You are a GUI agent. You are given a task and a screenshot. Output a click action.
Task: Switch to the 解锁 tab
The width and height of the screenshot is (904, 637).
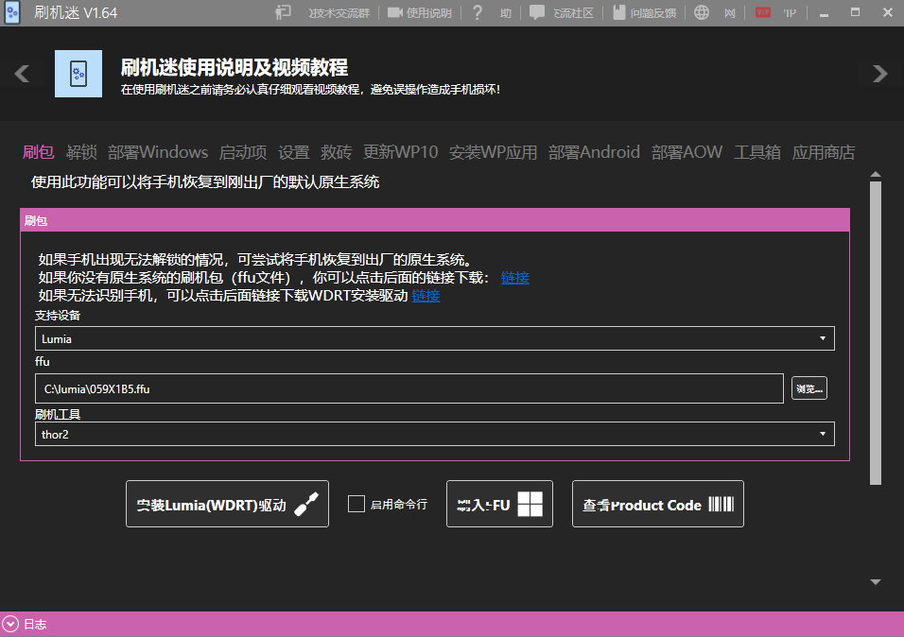pos(81,152)
